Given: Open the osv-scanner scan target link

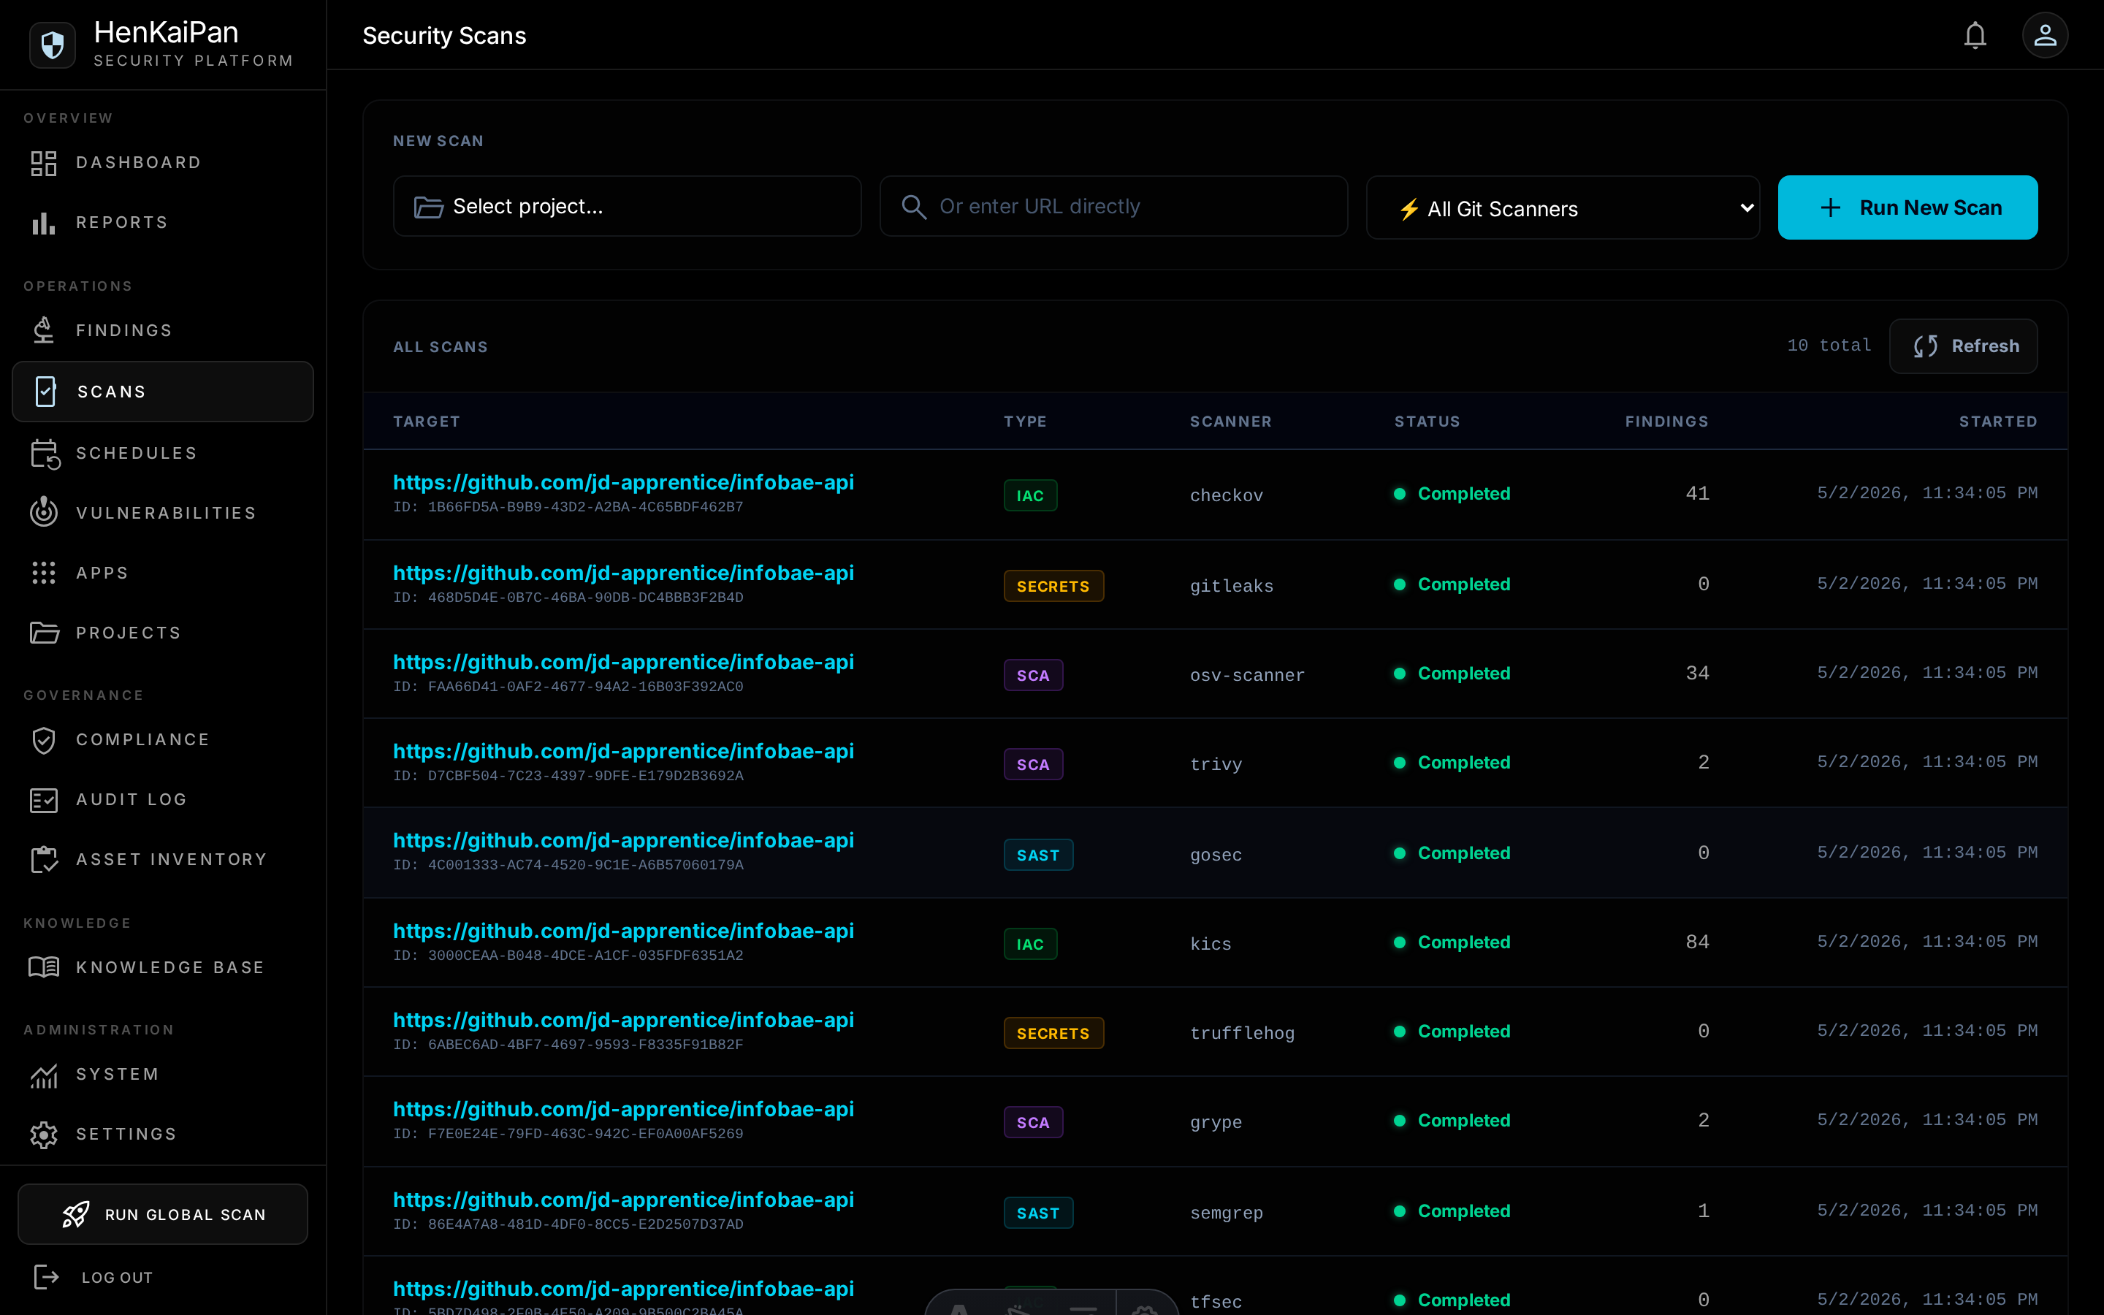Looking at the screenshot, I should point(623,663).
